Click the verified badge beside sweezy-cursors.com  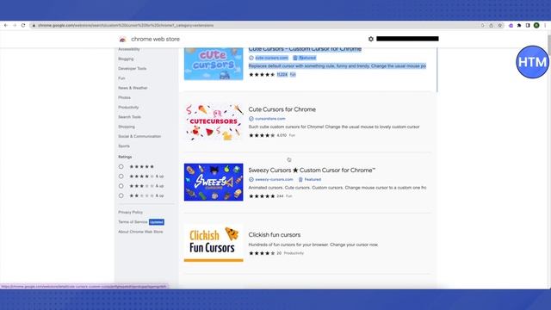click(x=251, y=180)
